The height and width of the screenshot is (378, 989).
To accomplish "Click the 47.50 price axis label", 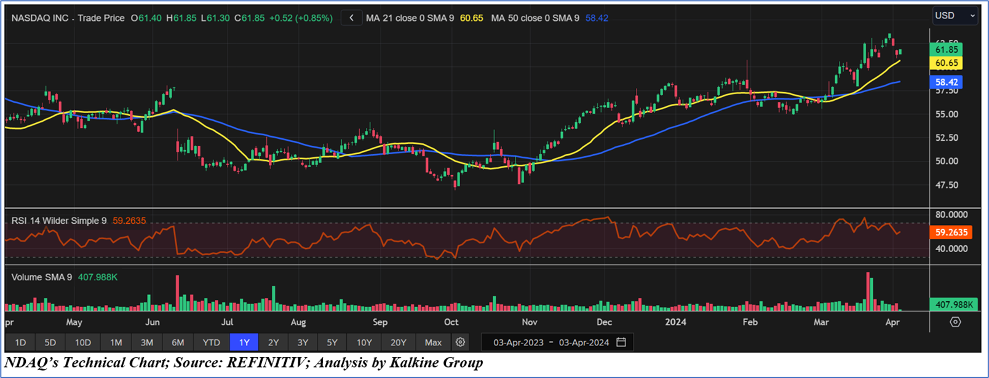I will [947, 185].
